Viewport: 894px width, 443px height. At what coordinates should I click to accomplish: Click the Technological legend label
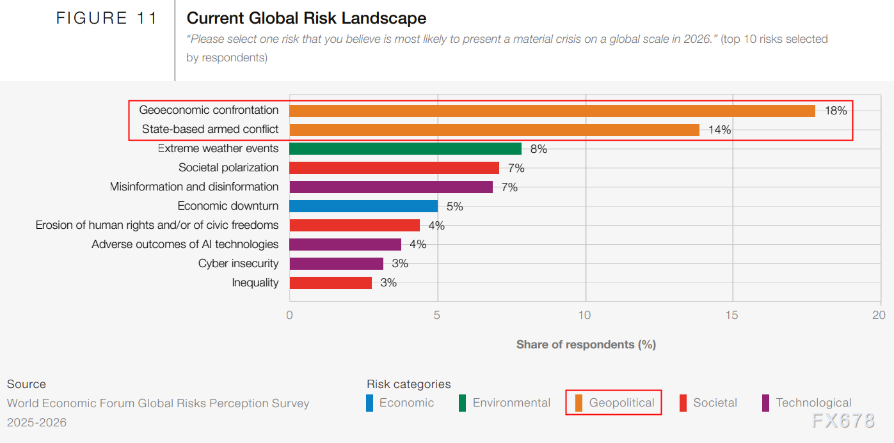[x=813, y=403]
